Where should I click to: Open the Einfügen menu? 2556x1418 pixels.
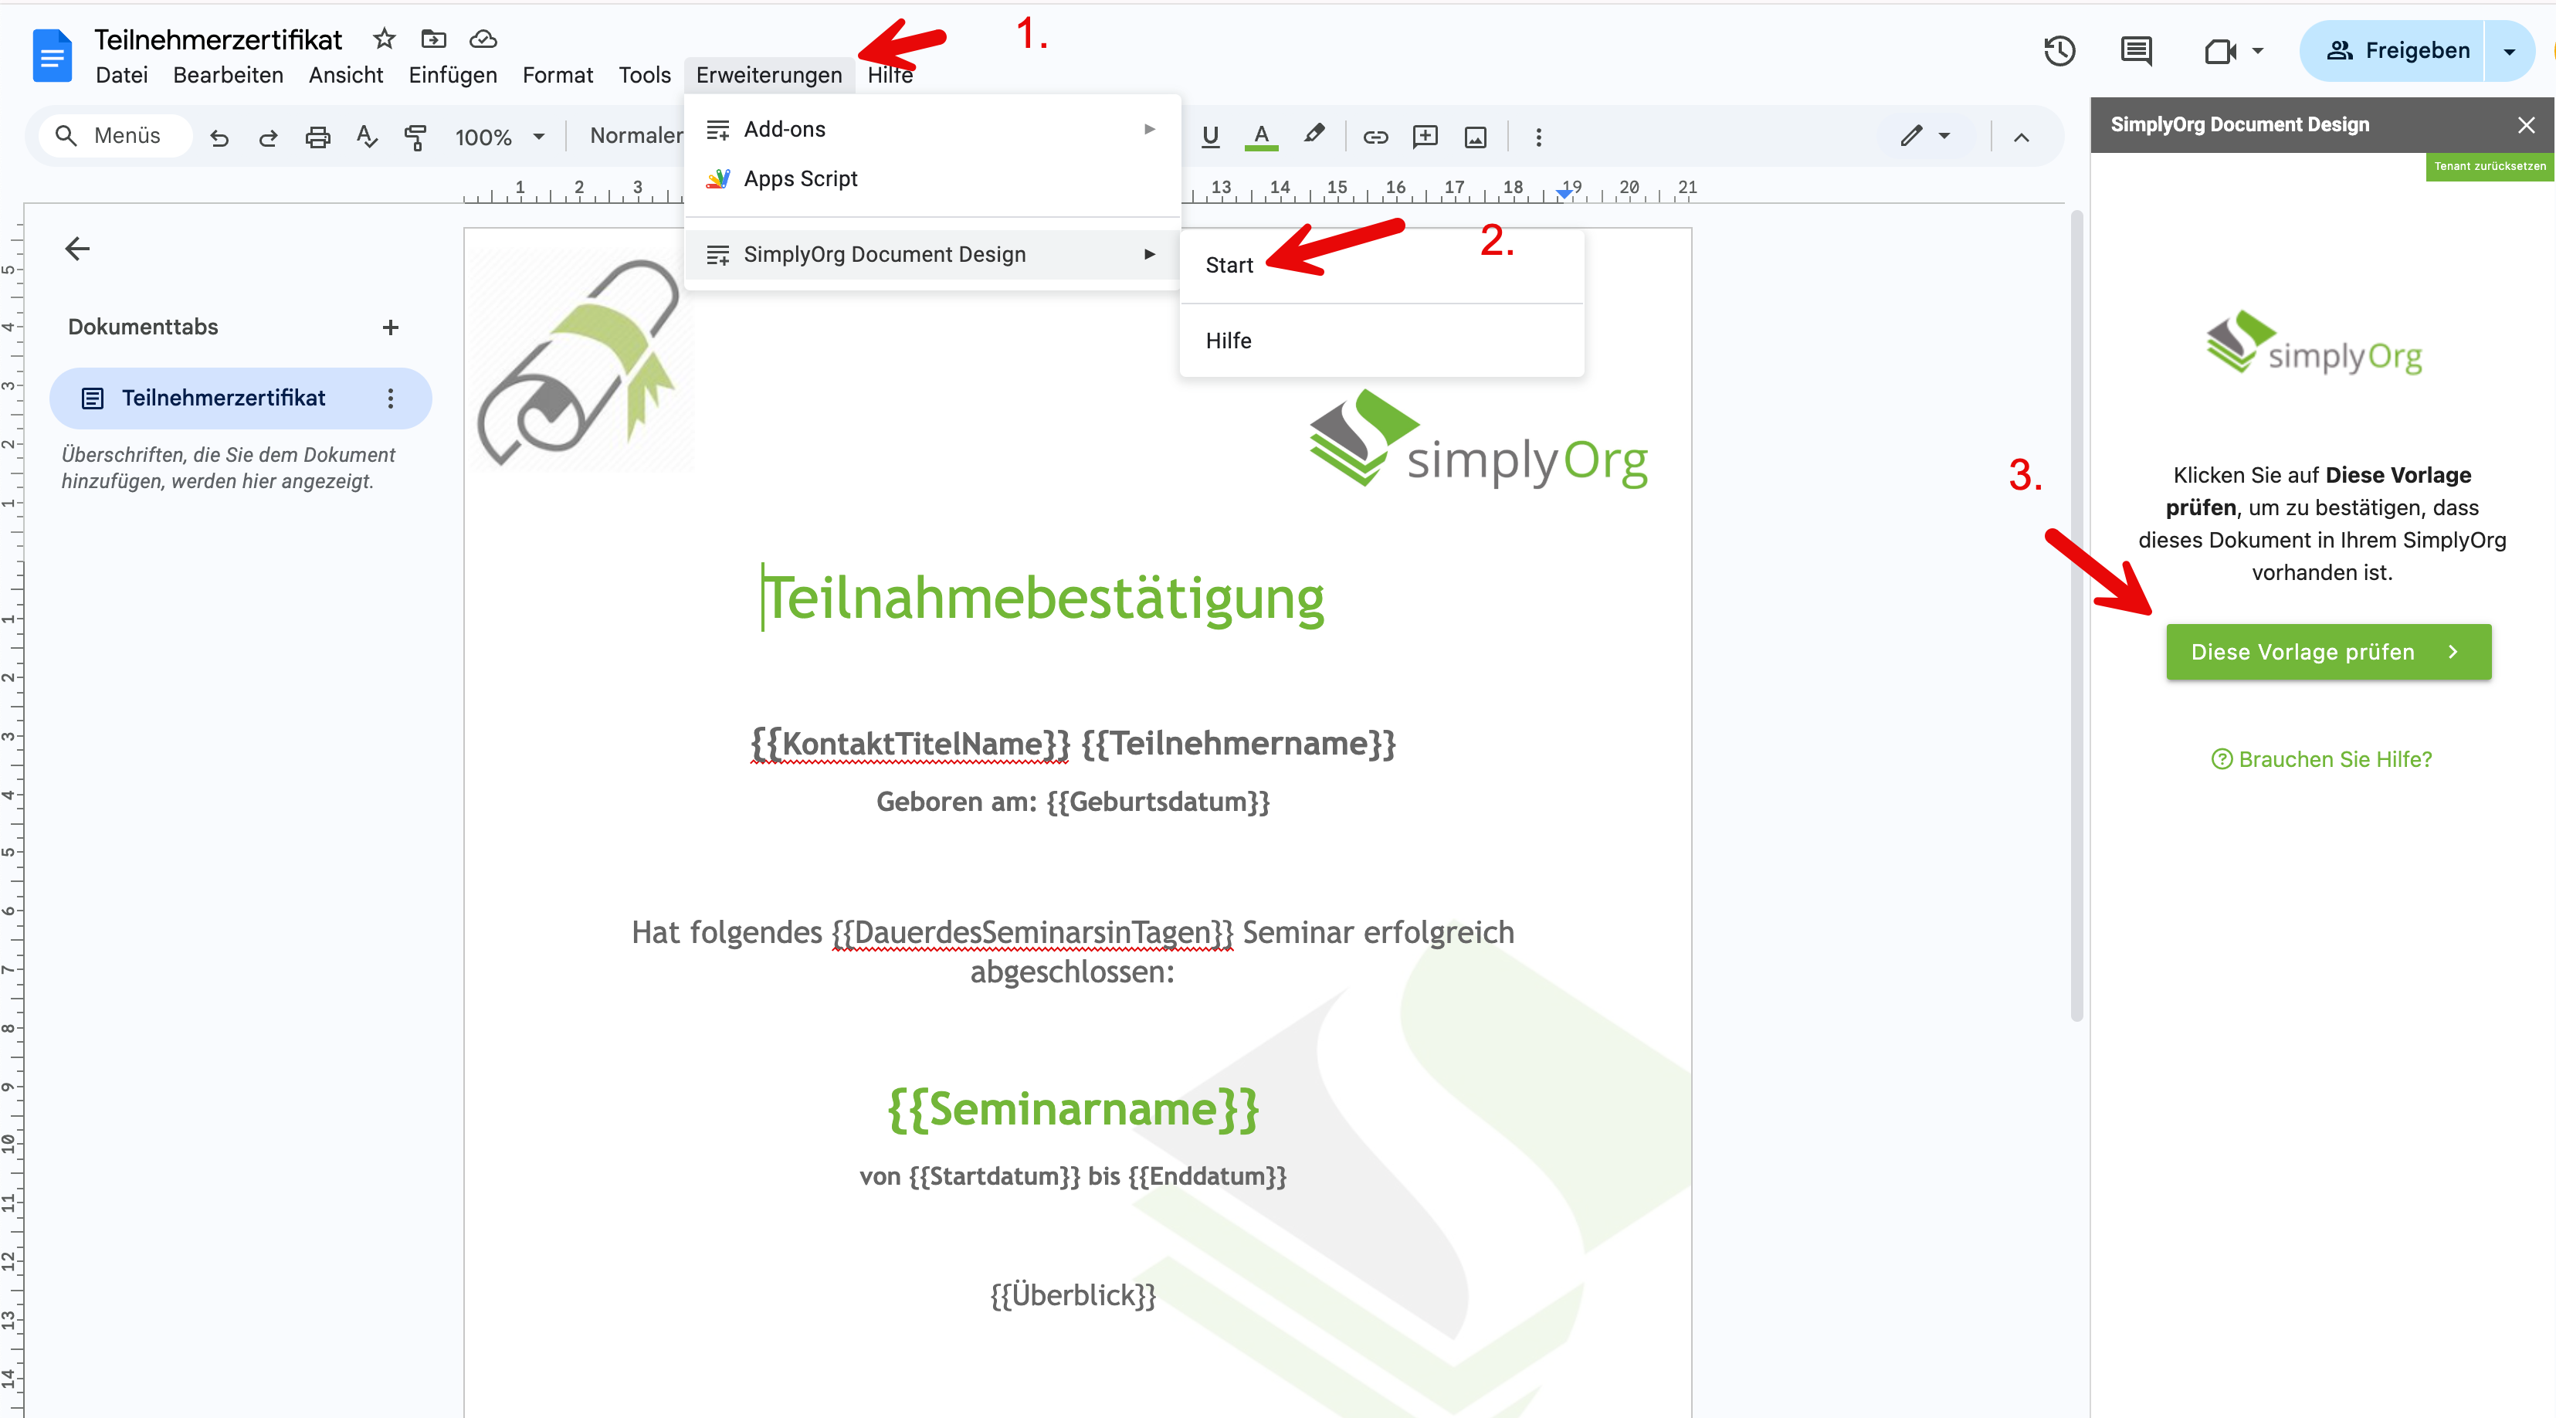[x=453, y=76]
